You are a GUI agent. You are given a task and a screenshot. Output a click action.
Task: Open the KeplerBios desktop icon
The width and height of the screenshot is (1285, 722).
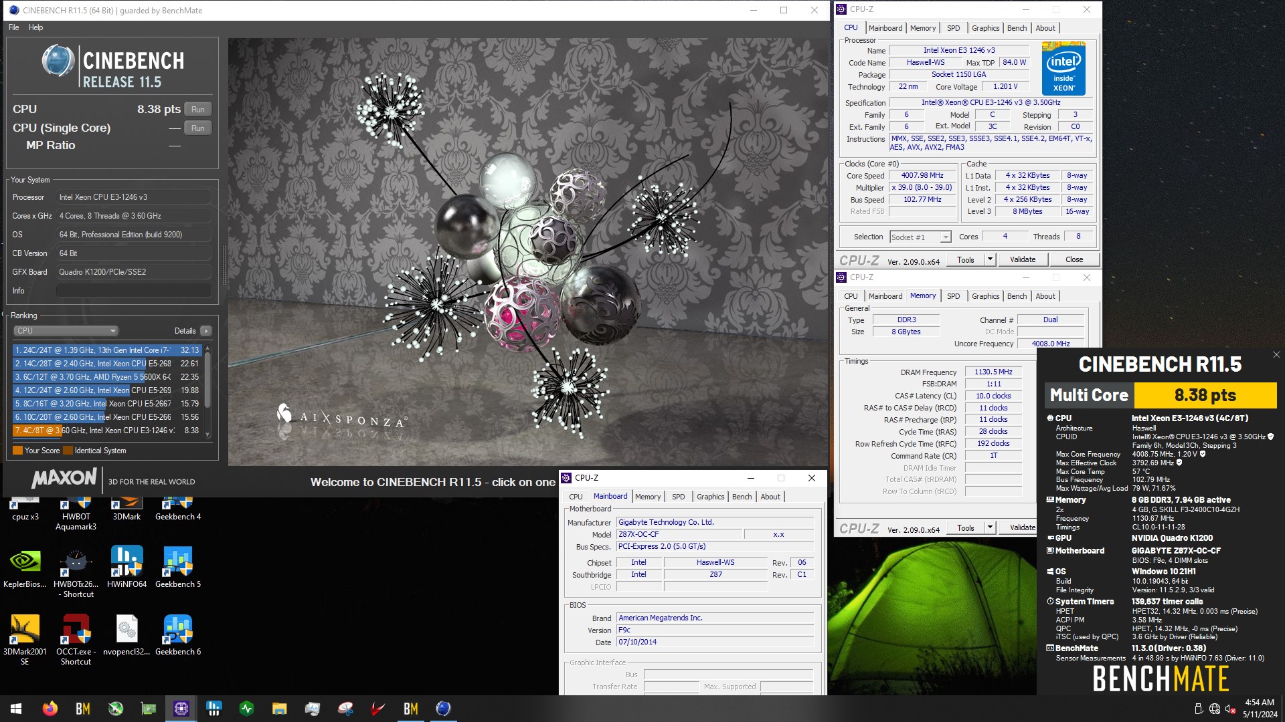tap(25, 568)
